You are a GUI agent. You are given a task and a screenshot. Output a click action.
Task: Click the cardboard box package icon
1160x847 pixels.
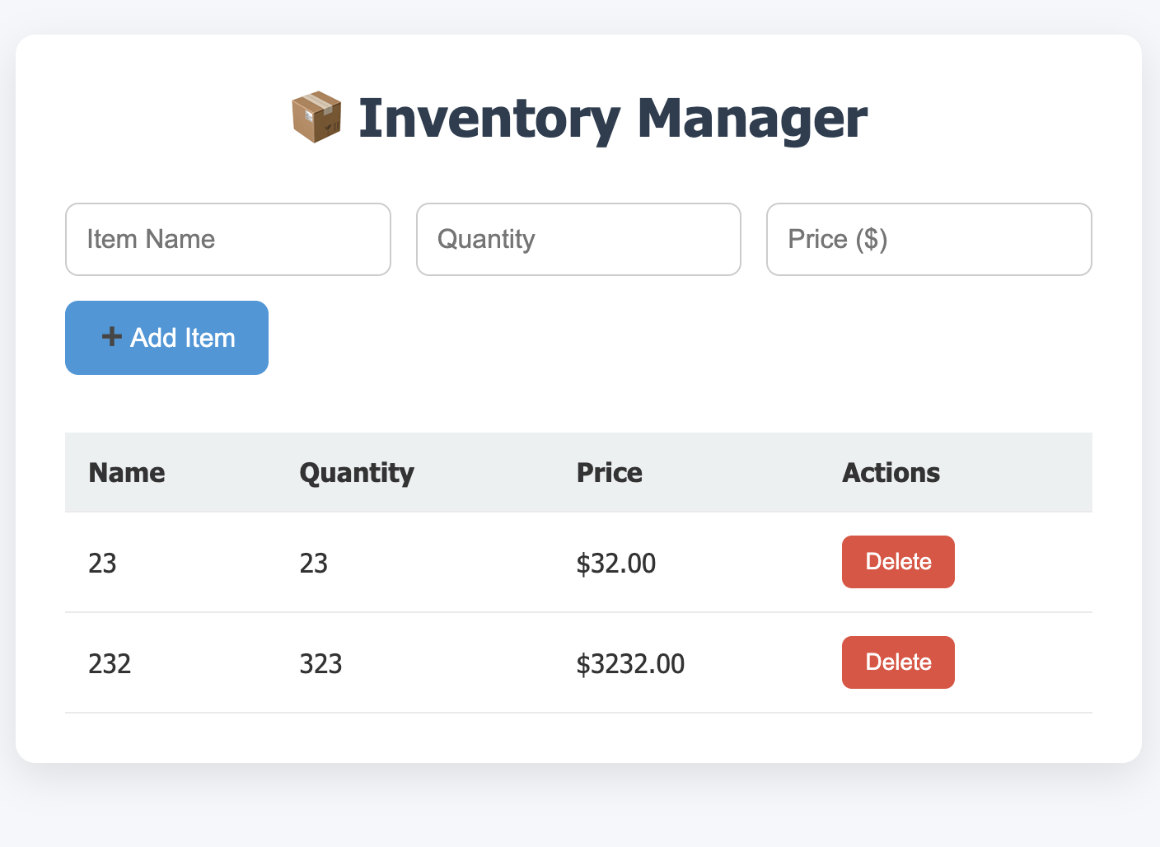tap(316, 117)
